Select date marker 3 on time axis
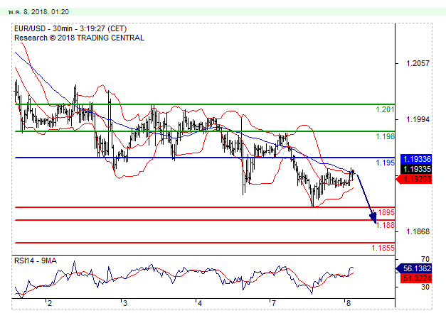The image size is (446, 318). 124,302
